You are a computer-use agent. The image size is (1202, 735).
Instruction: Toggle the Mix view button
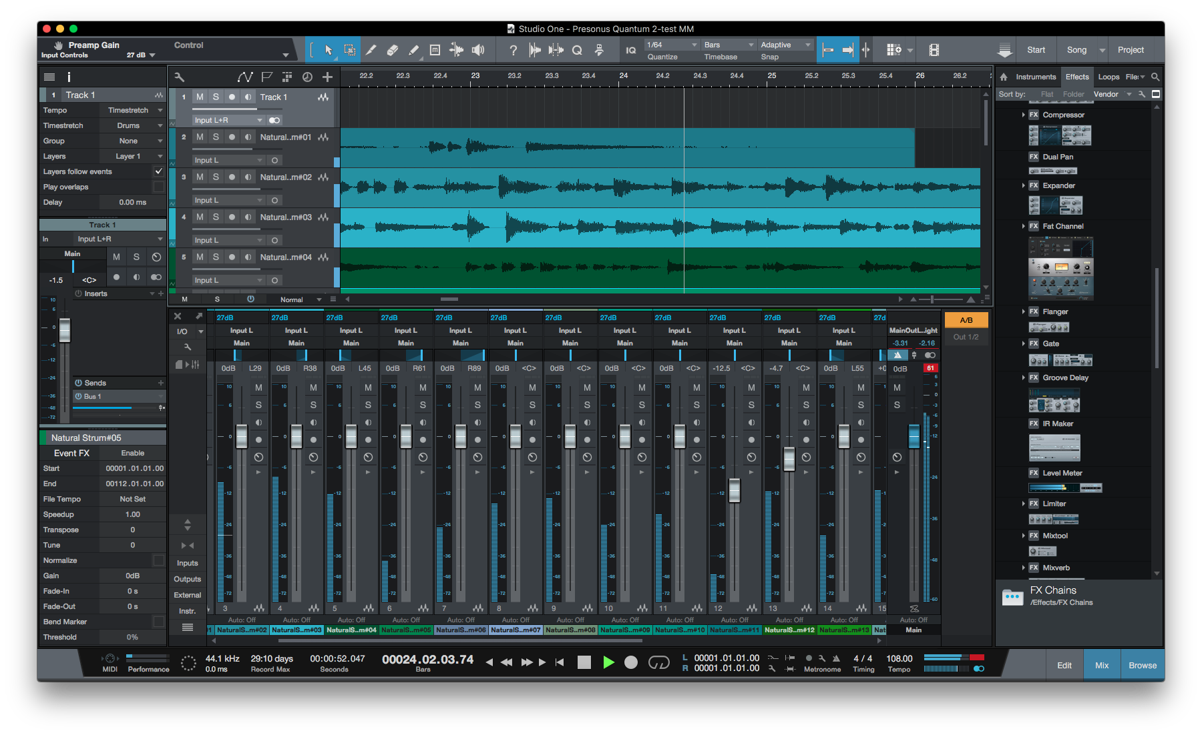[x=1102, y=665]
